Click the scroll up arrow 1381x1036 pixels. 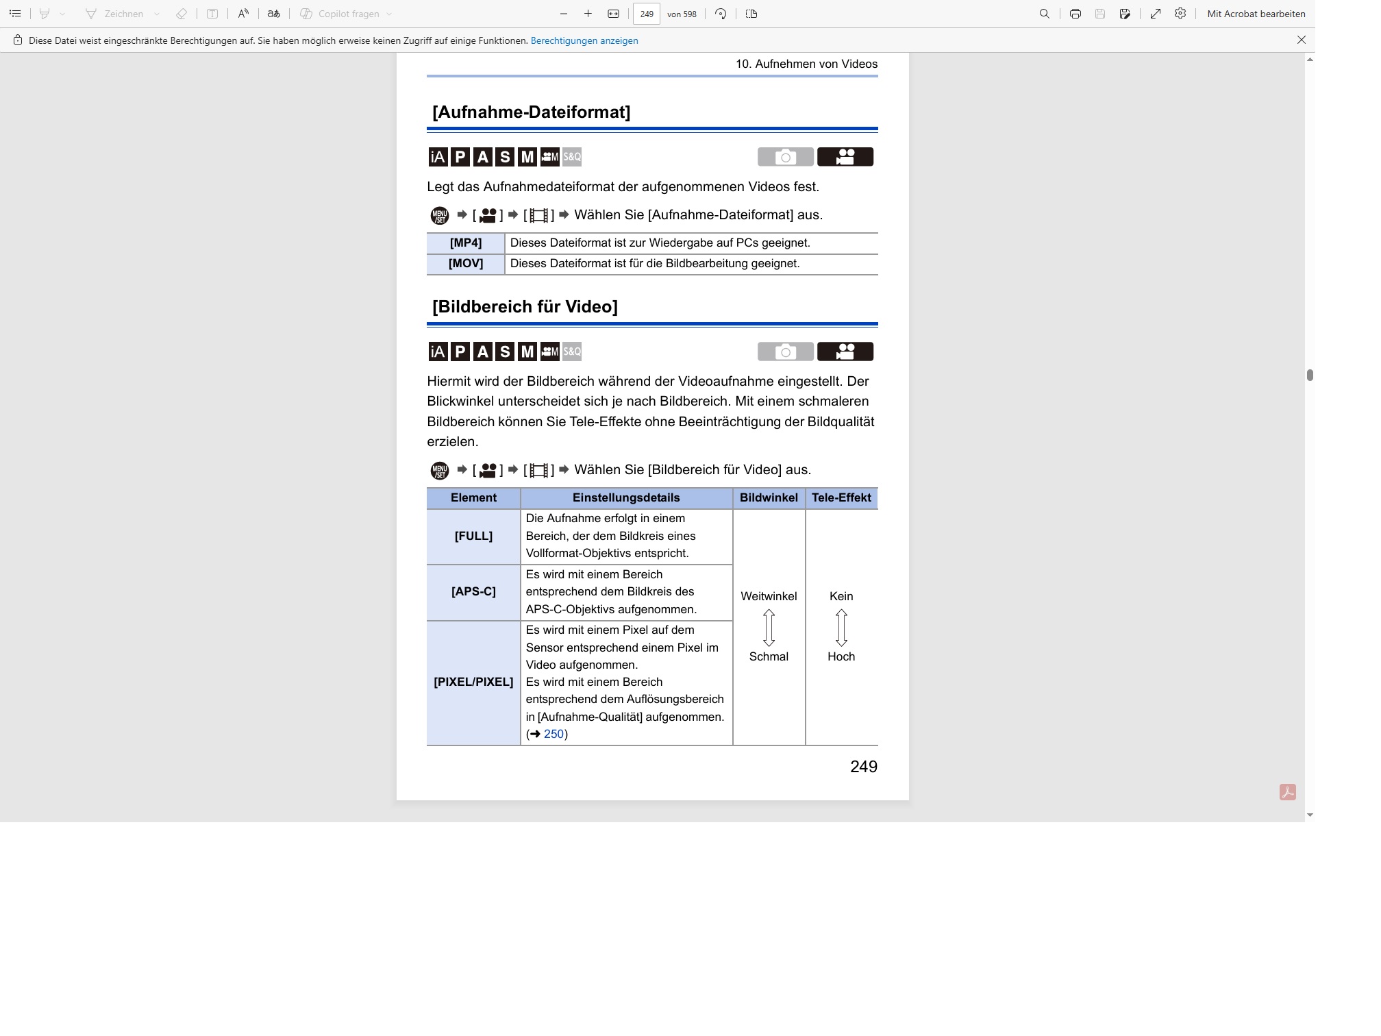click(1310, 60)
